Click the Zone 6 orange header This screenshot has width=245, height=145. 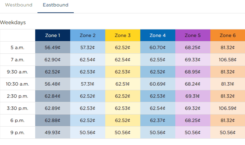coord(228,36)
